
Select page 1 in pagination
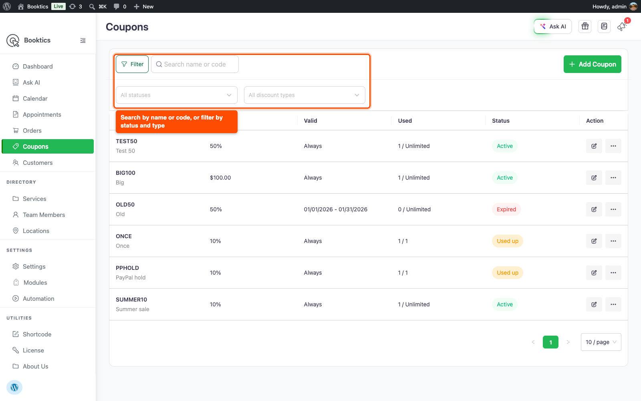550,342
